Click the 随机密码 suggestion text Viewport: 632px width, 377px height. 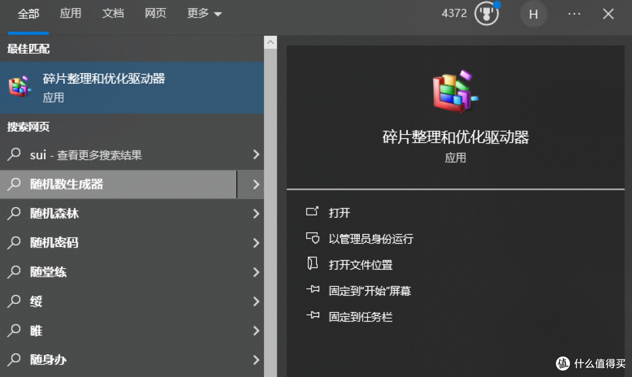pos(54,243)
